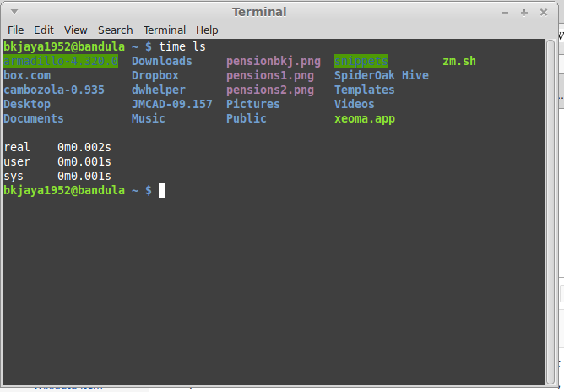
Task: Click the xeoma.app executable name
Action: coord(365,119)
